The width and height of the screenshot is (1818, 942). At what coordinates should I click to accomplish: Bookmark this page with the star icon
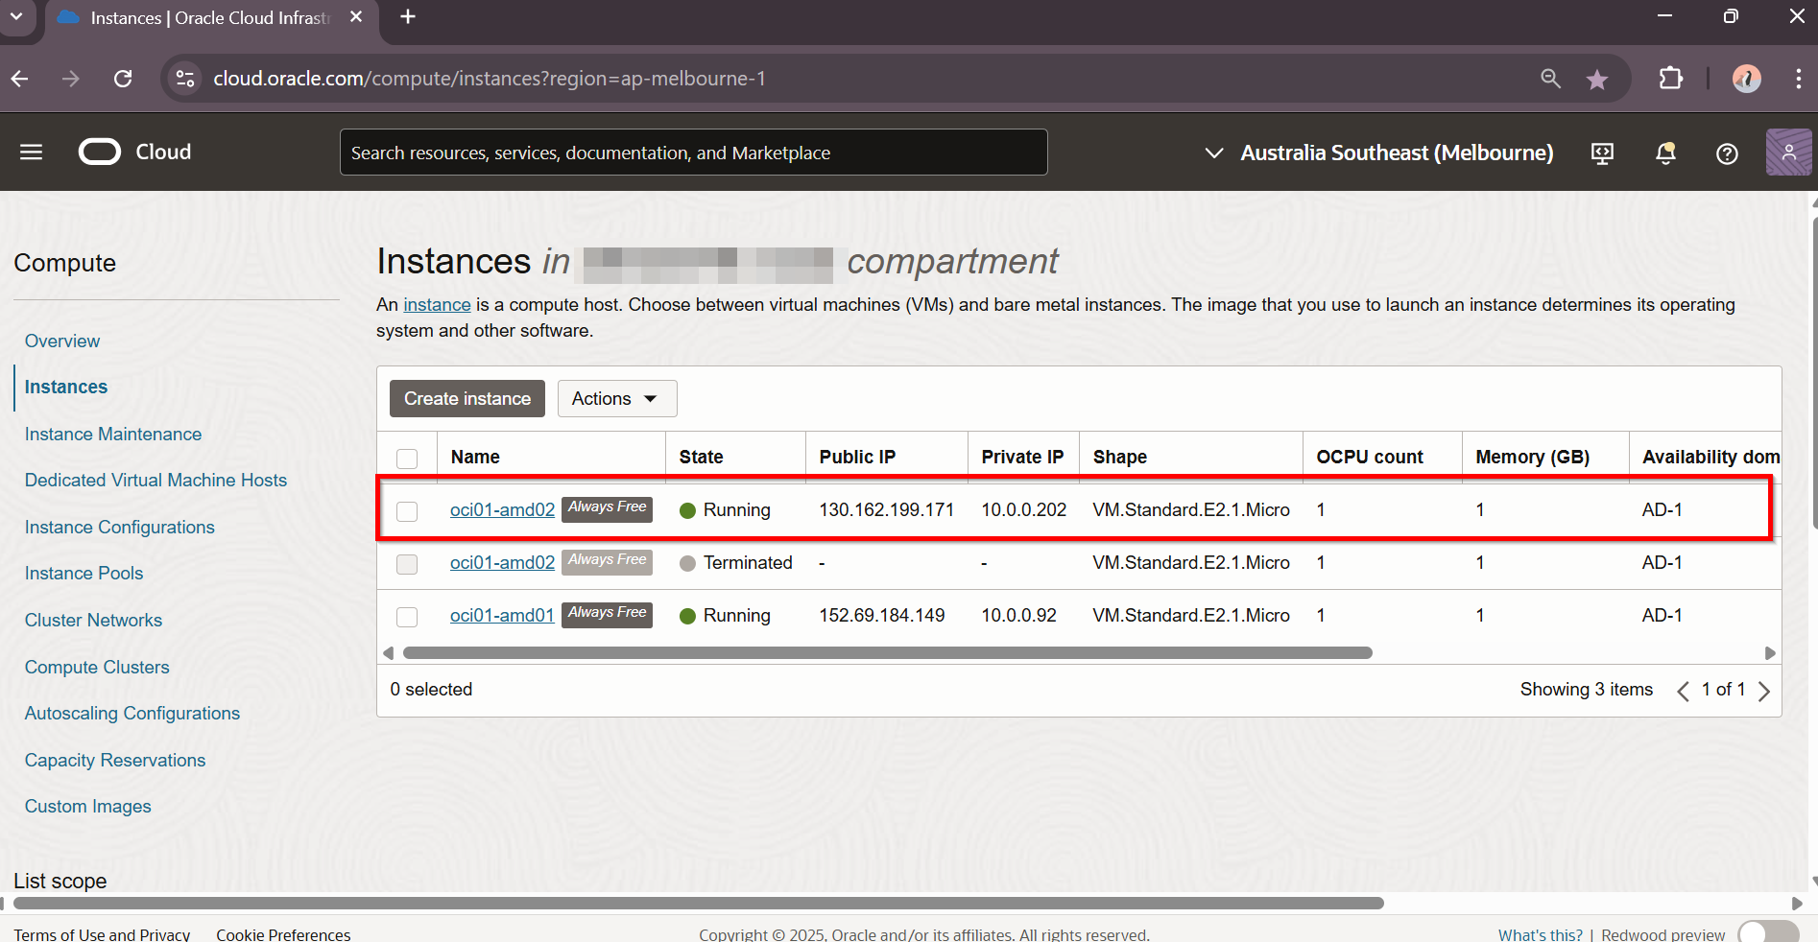click(x=1597, y=80)
